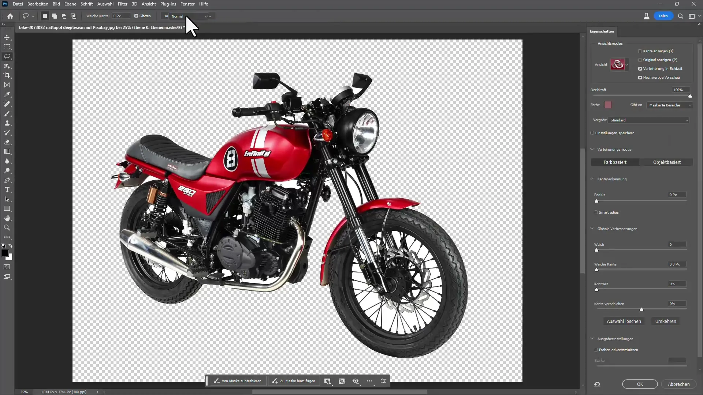The width and height of the screenshot is (703, 395).
Task: Select the Spot Healing Brush tool
Action: click(7, 104)
